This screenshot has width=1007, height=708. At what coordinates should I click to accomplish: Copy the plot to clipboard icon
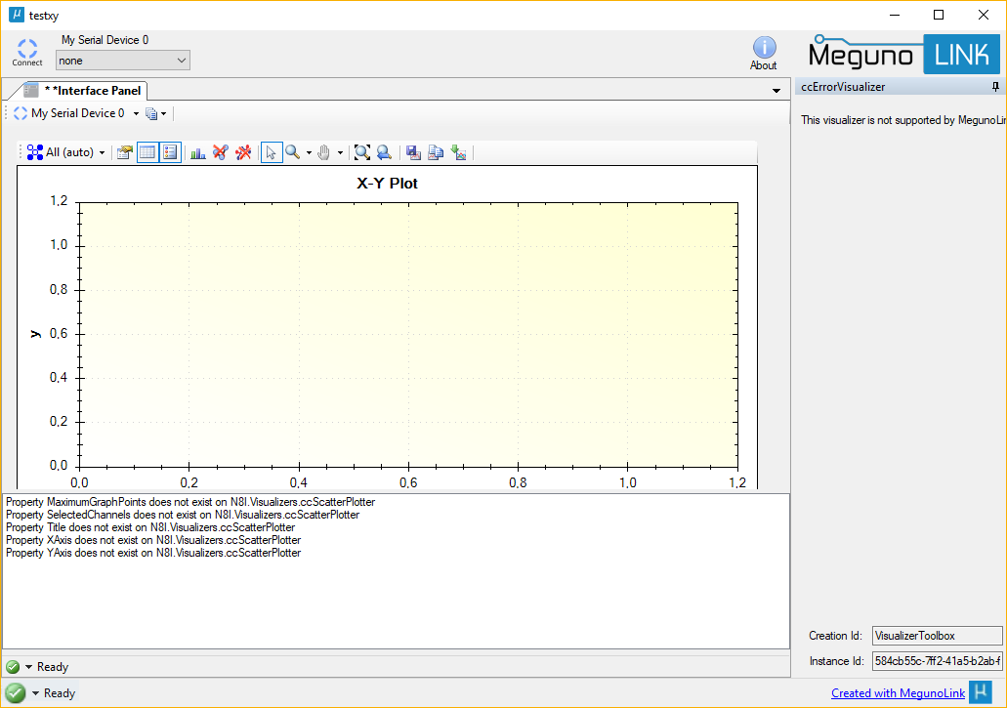point(436,152)
